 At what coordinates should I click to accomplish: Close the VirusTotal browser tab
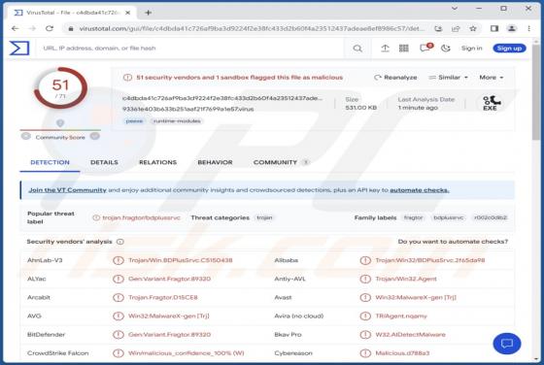[127, 13]
